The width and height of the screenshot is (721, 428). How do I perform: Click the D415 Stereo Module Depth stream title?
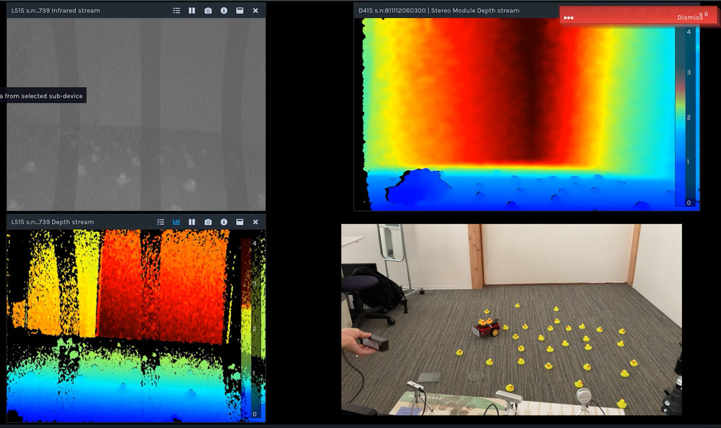(x=439, y=11)
